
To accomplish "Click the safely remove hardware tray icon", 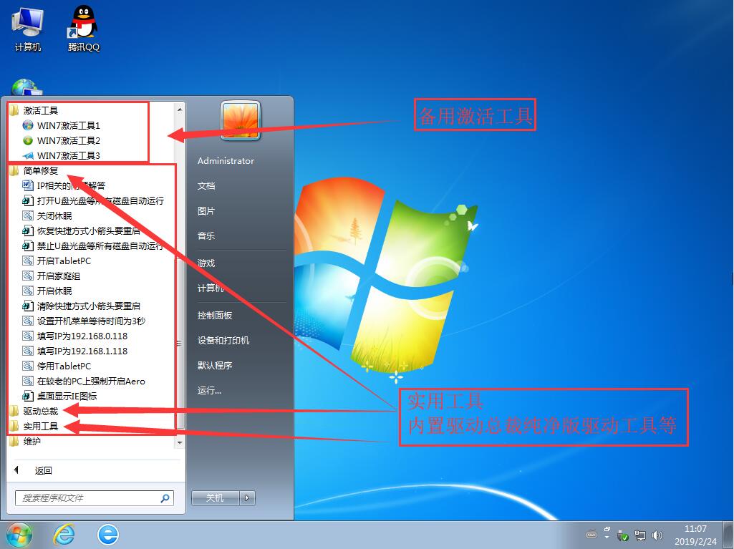I will coord(622,535).
